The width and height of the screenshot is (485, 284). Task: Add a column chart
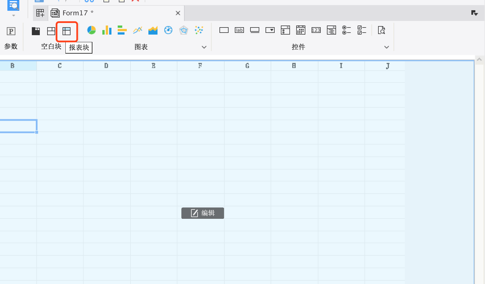pyautogui.click(x=107, y=30)
